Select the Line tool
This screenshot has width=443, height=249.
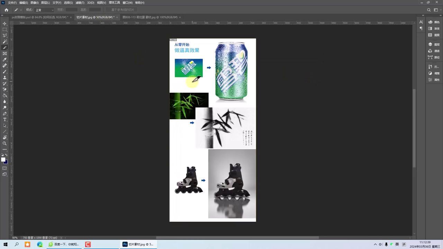tap(5, 131)
